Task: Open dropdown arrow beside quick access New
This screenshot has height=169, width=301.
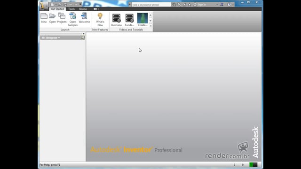Action: pos(56,5)
